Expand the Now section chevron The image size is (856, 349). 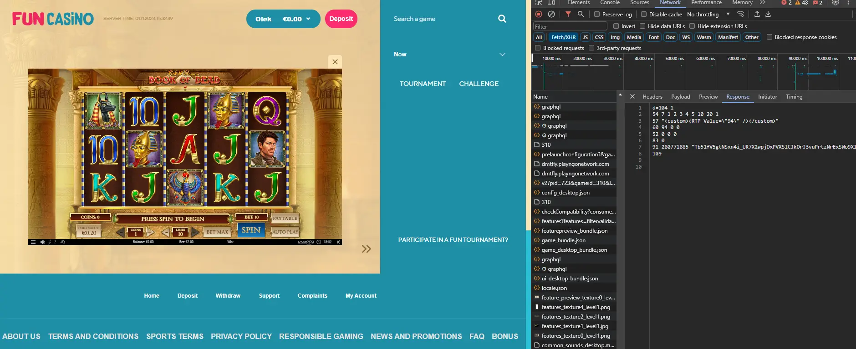point(502,55)
